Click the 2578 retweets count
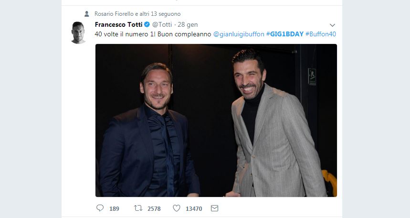Viewport: 410px width, 218px height. pos(154,209)
